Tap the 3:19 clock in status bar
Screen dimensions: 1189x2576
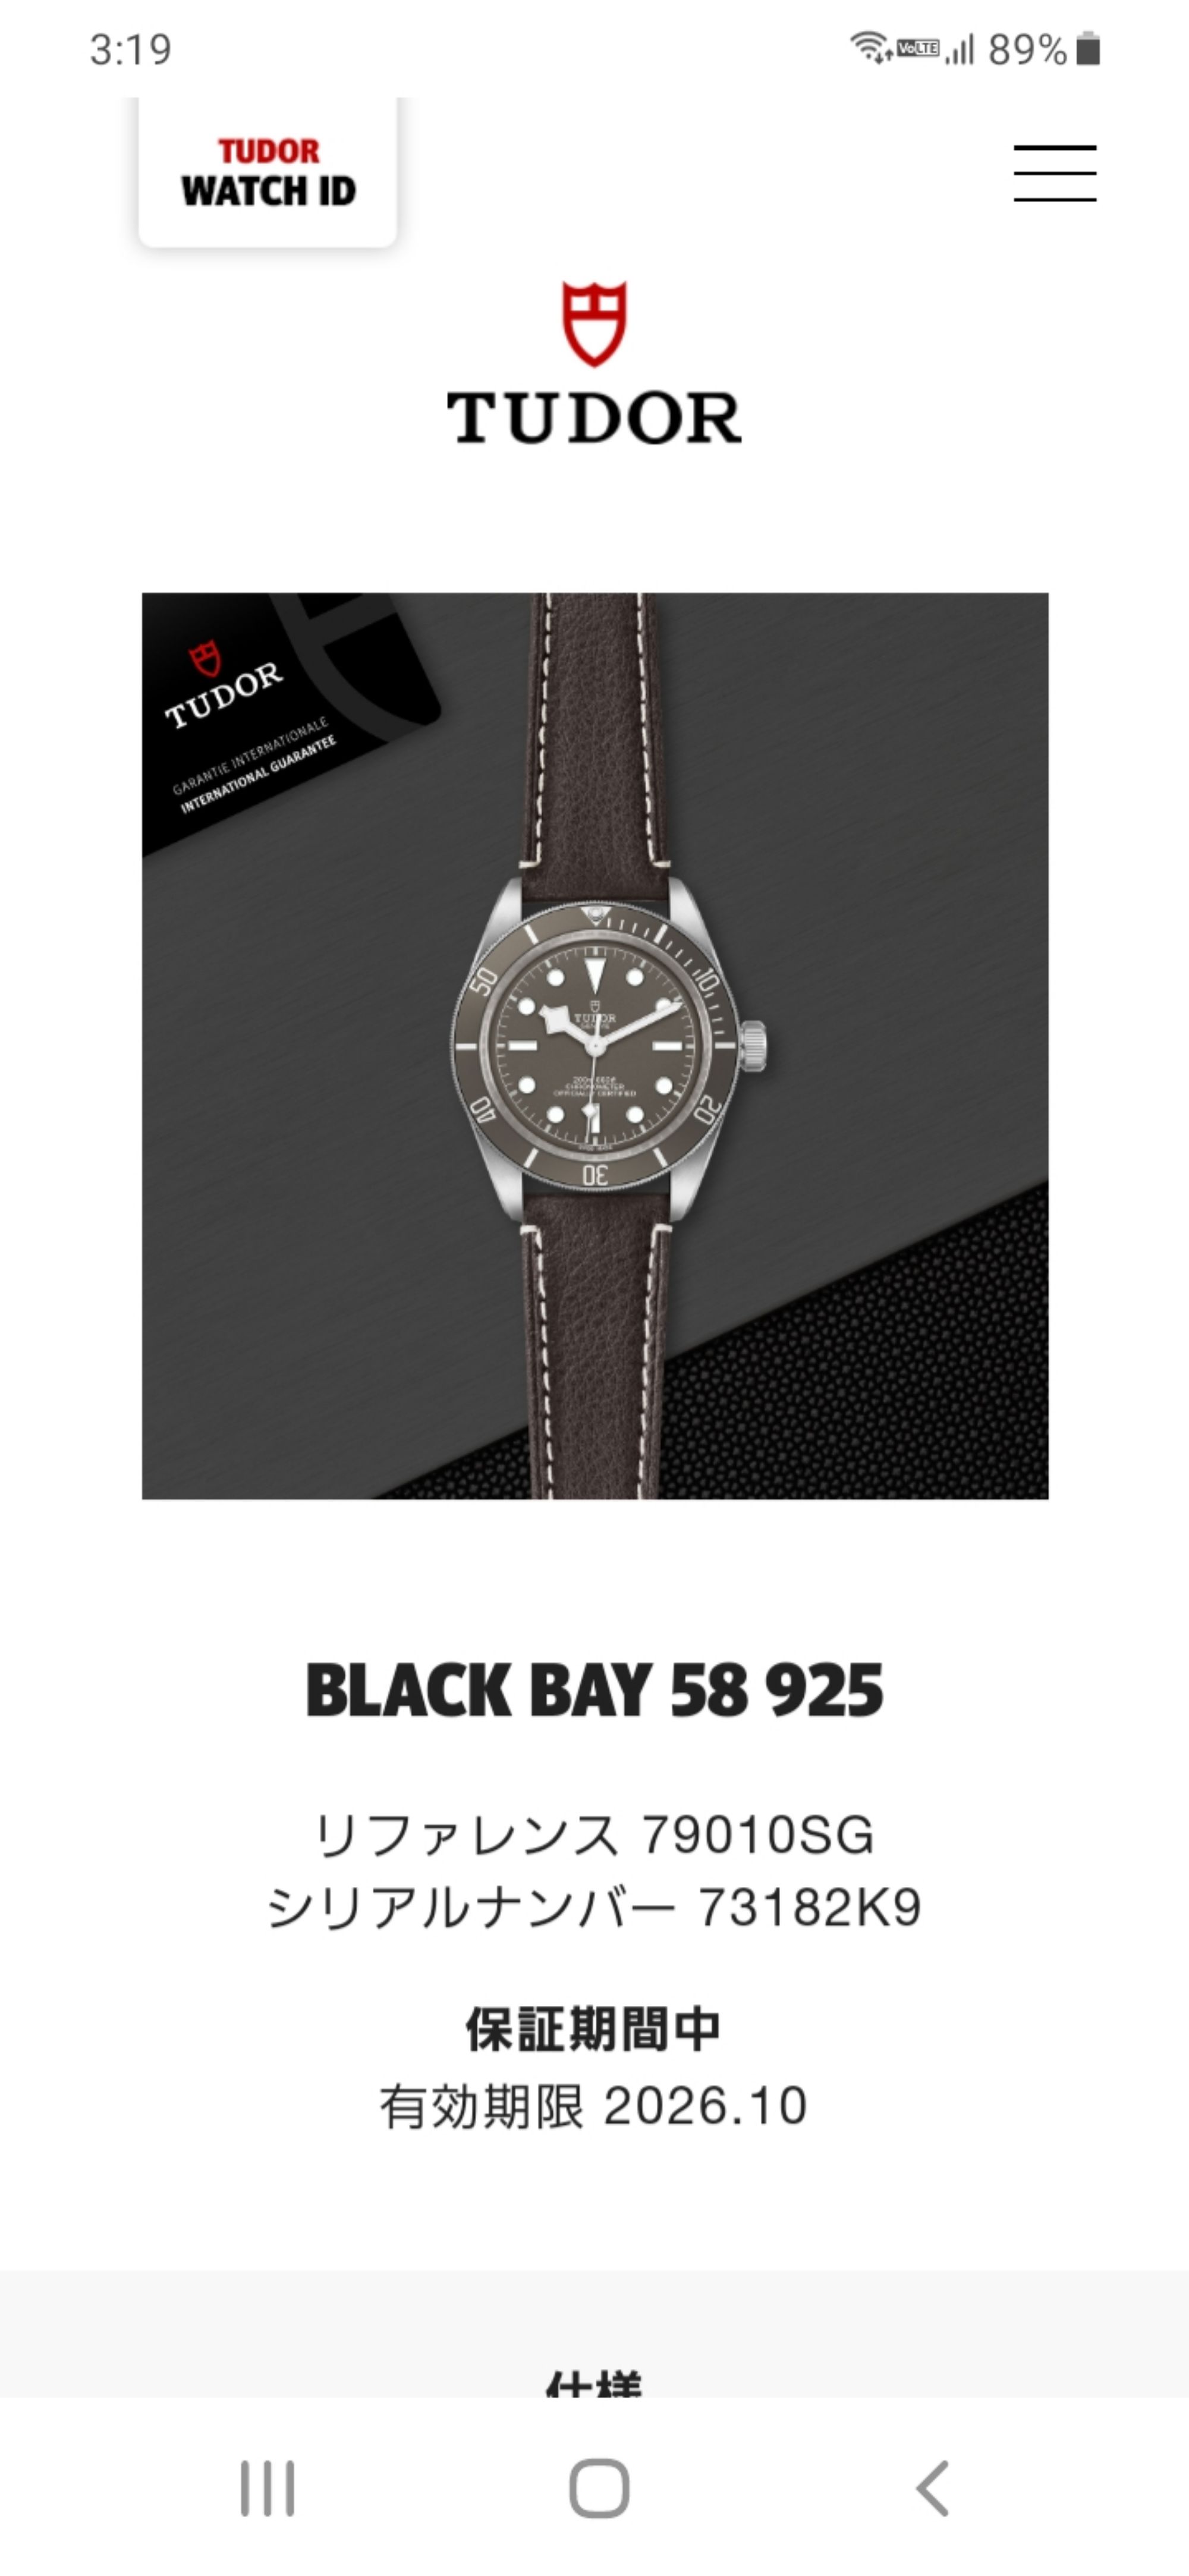pyautogui.click(x=131, y=49)
